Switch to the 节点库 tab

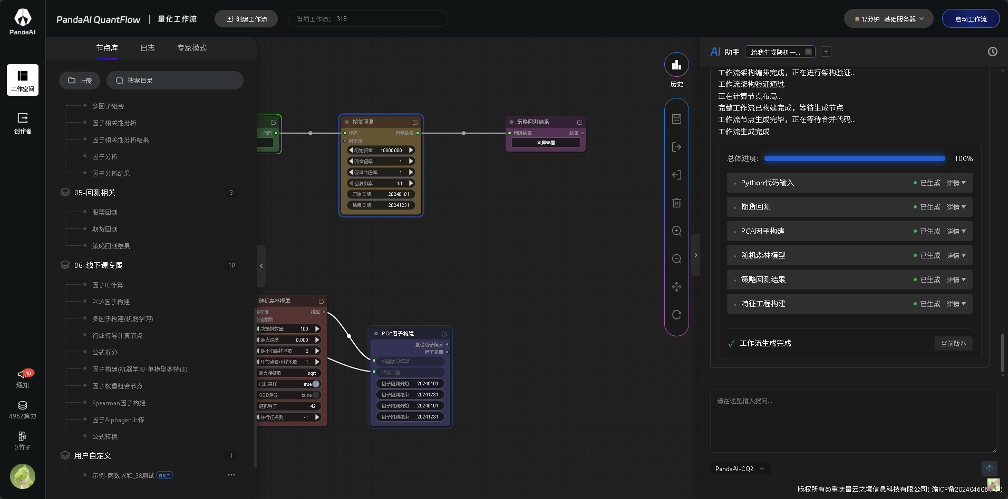click(x=107, y=48)
